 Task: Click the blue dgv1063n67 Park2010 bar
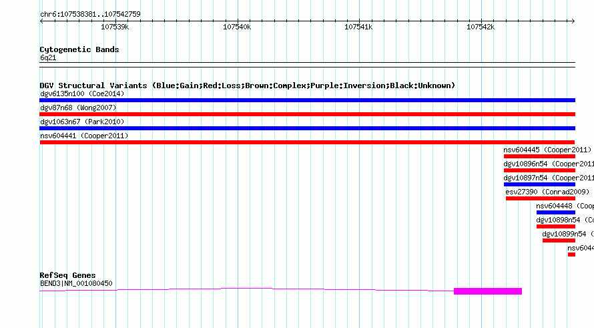click(x=307, y=128)
